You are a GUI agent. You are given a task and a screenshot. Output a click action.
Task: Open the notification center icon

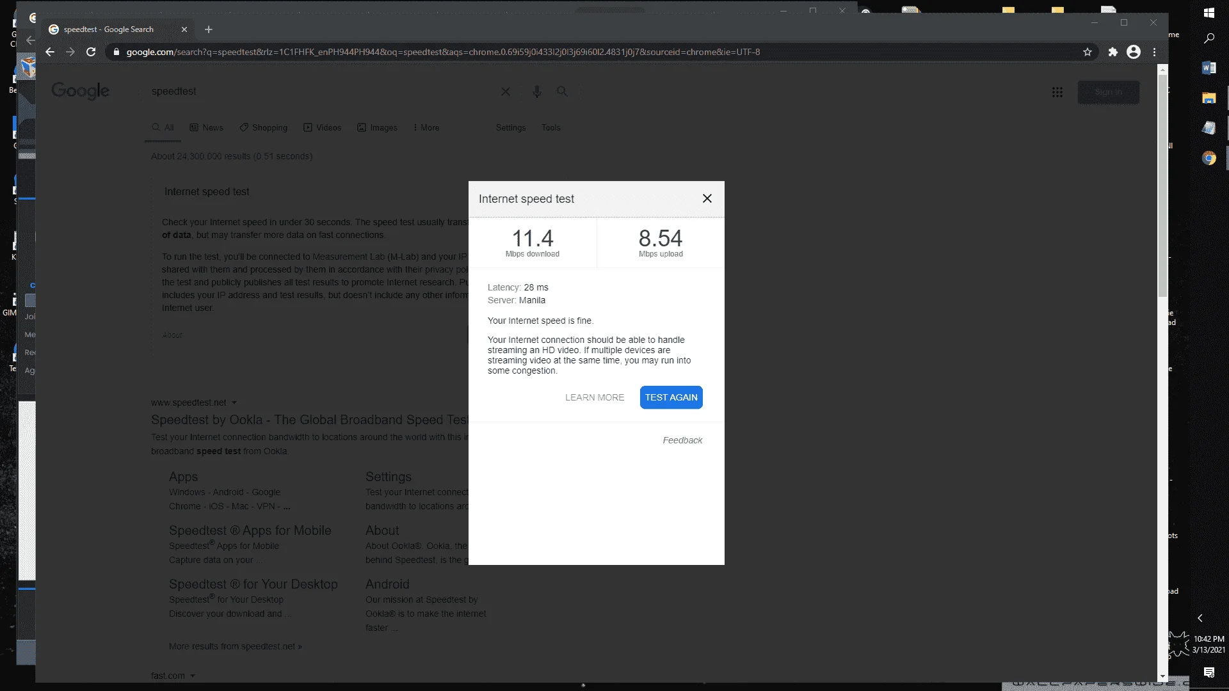pos(1209,672)
